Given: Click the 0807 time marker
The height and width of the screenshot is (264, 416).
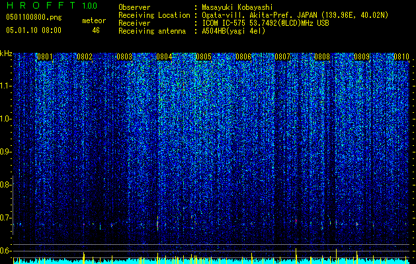Looking at the screenshot, I should pyautogui.click(x=282, y=57).
